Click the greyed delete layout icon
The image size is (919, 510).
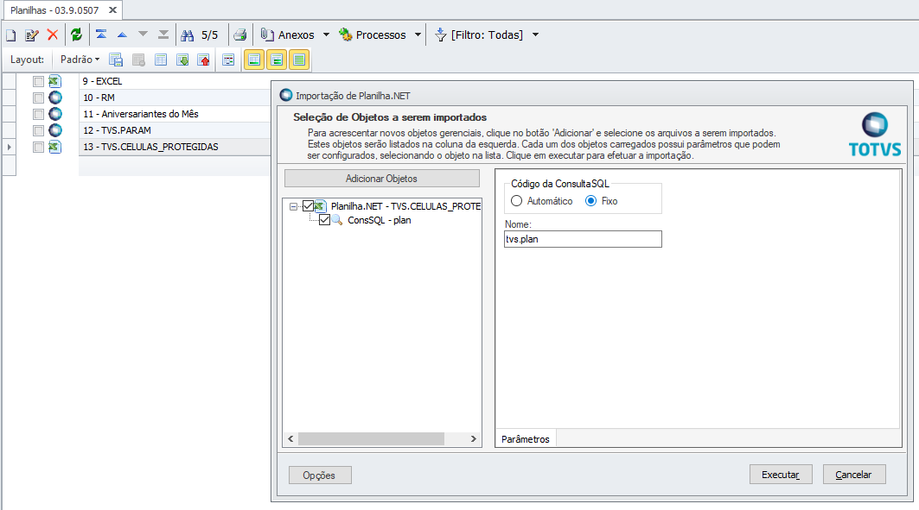[138, 60]
